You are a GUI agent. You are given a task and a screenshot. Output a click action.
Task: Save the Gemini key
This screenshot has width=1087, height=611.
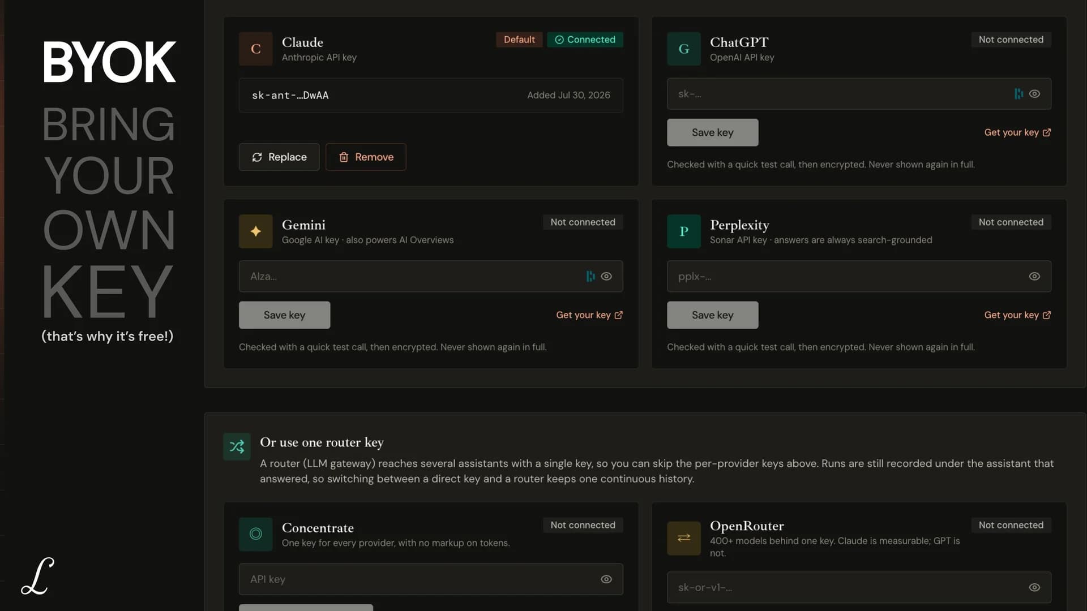coord(285,315)
